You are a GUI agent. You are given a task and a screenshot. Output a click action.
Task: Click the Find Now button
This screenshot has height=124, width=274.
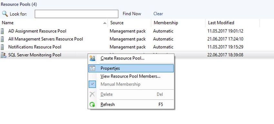click(x=132, y=14)
